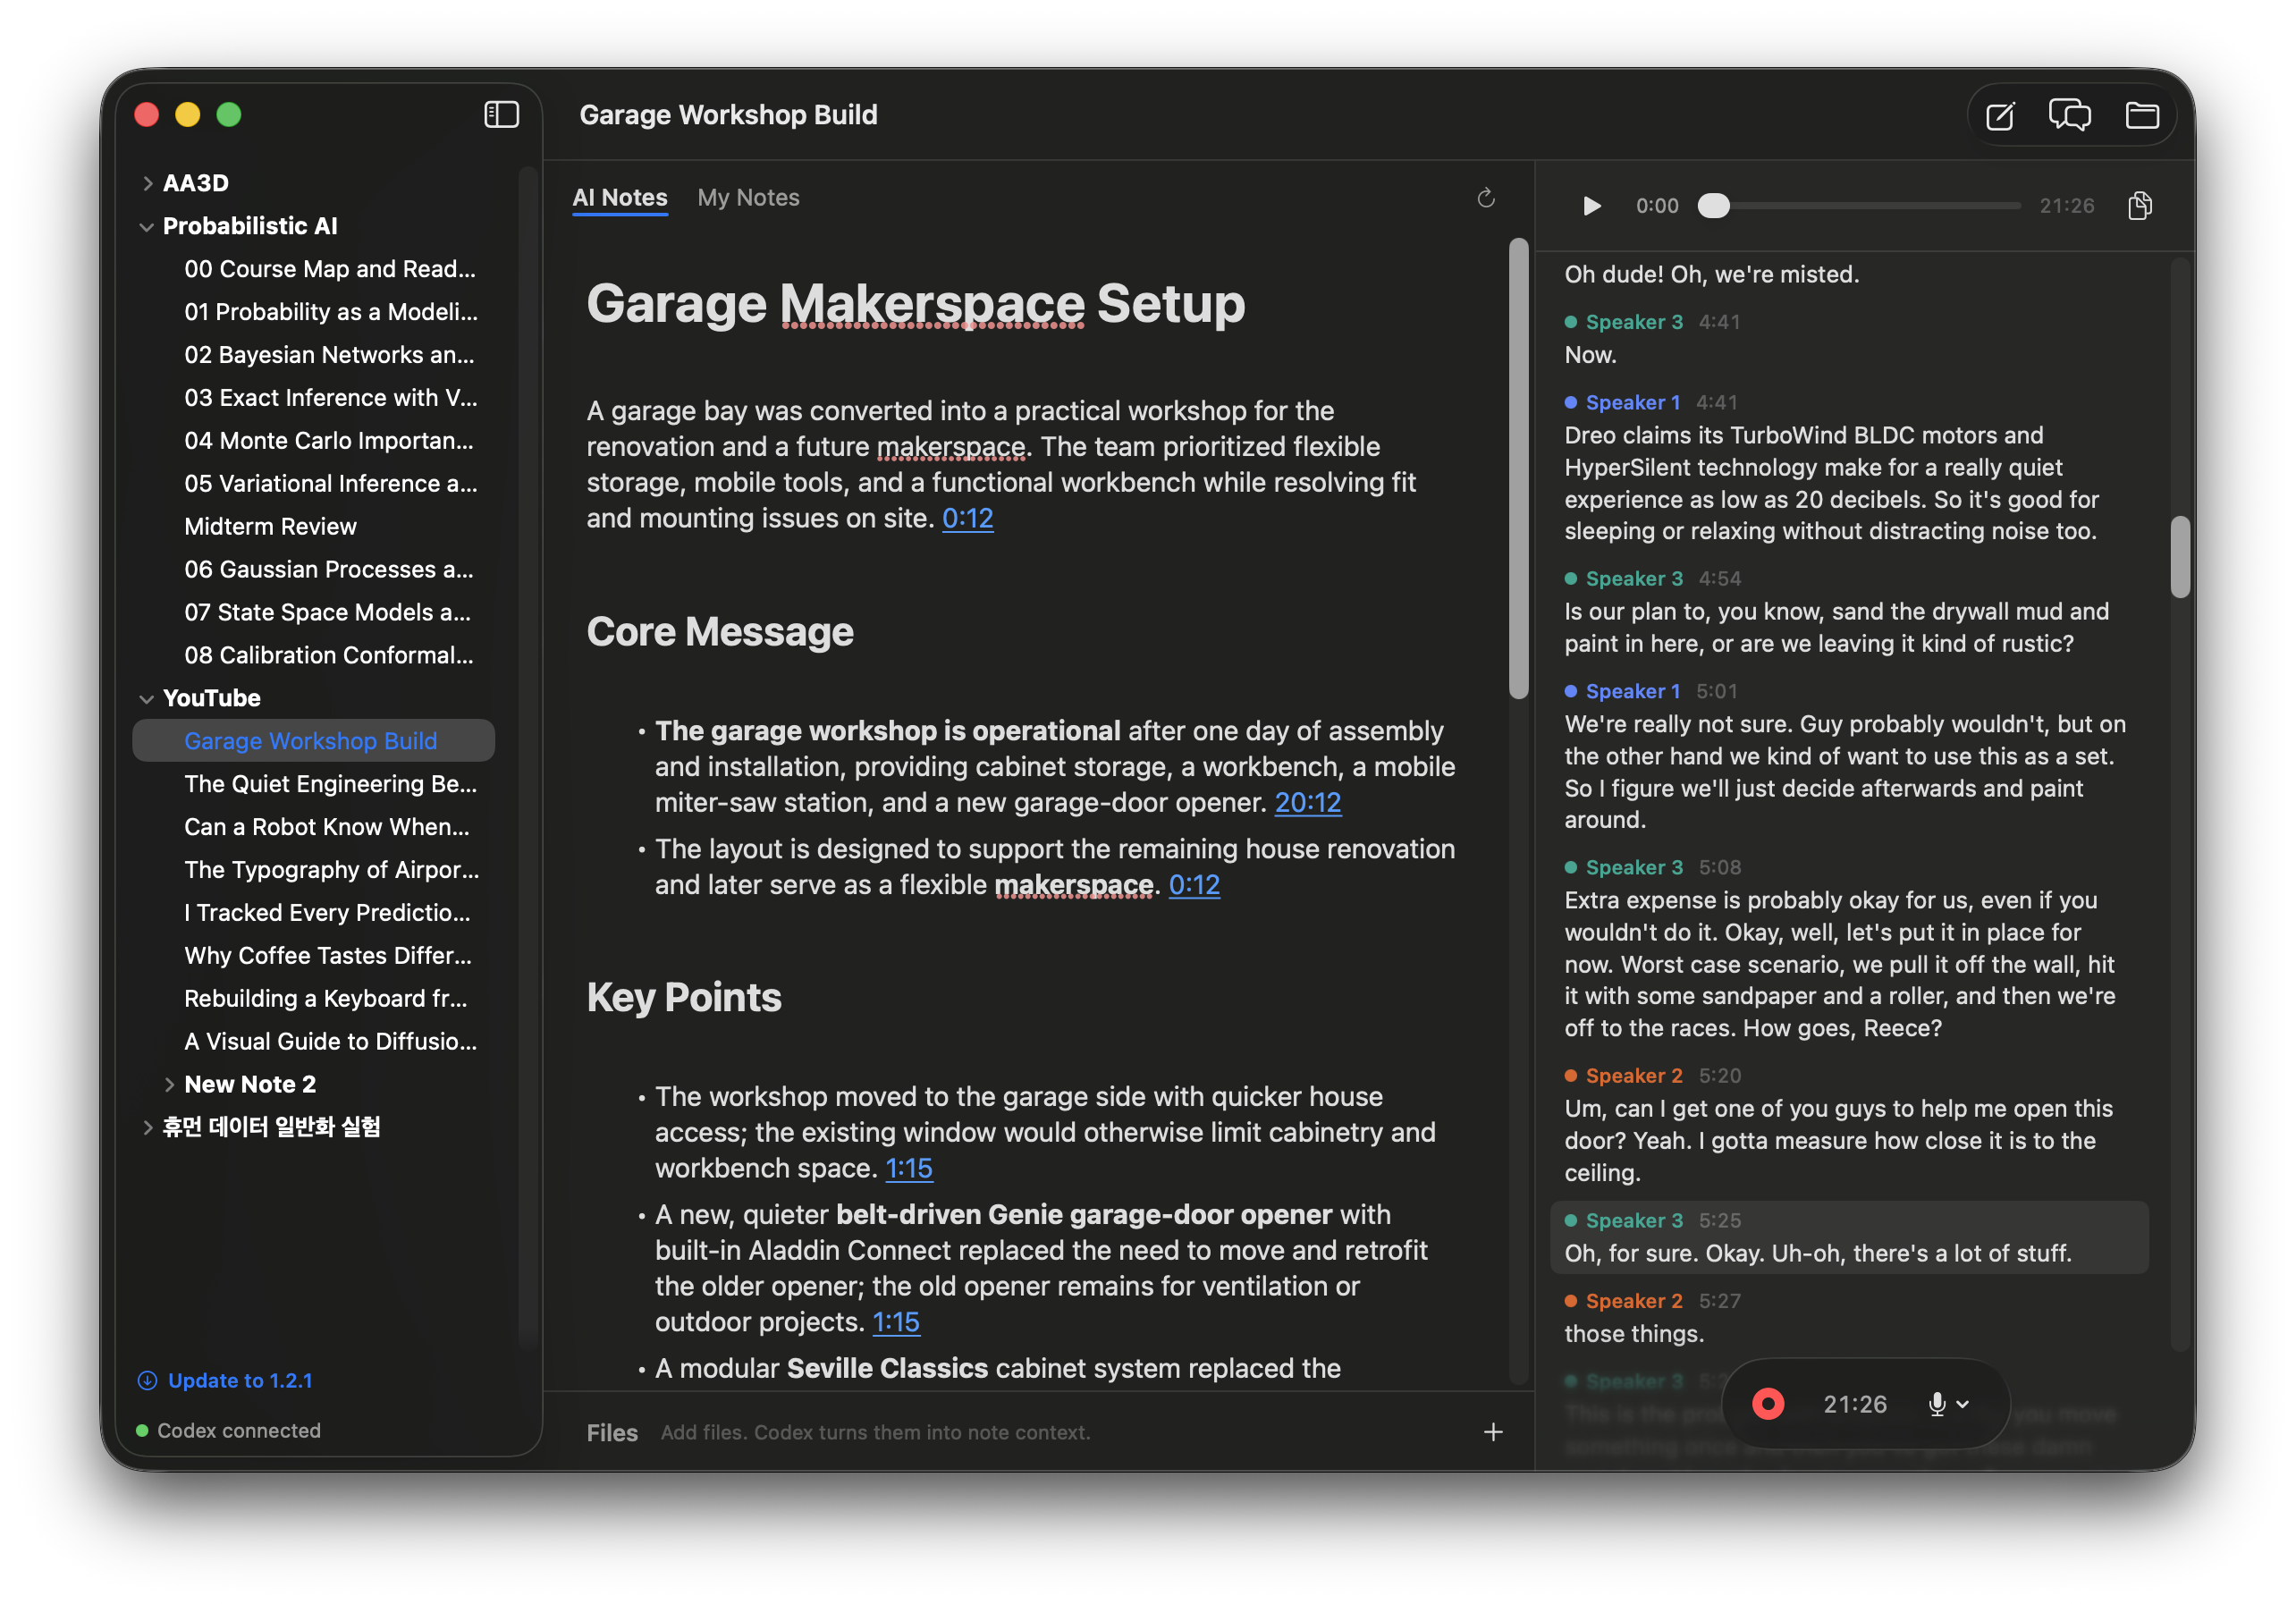Select the AI Notes tab
2296x1604 pixels.
[x=620, y=198]
